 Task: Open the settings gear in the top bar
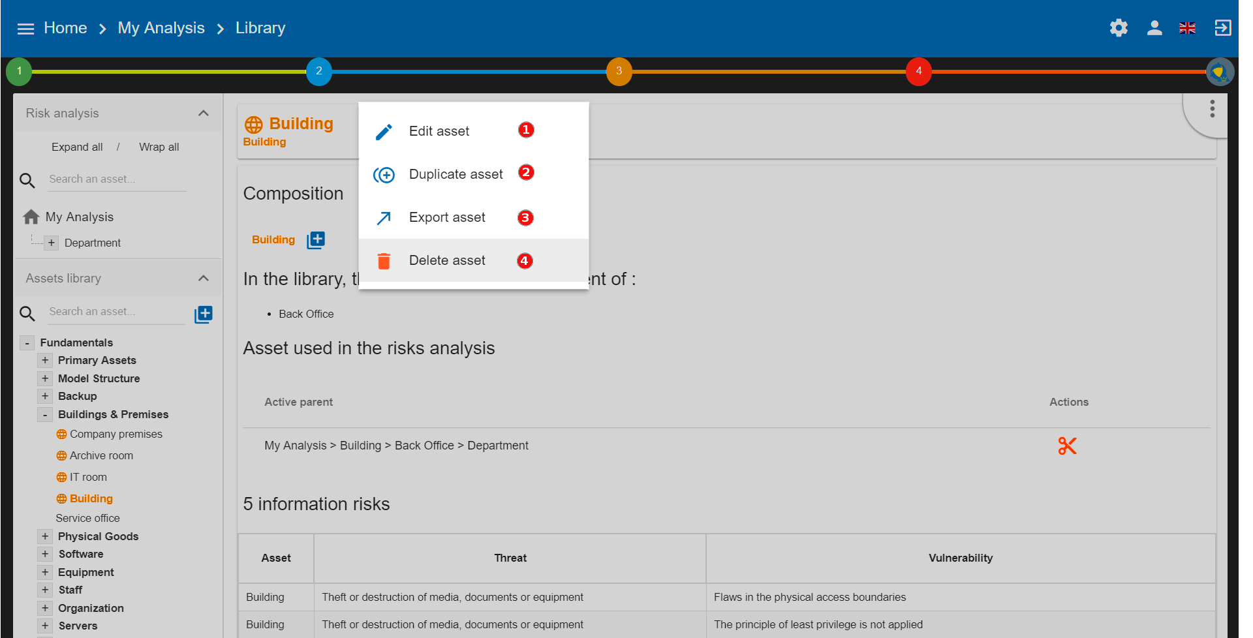click(1118, 27)
